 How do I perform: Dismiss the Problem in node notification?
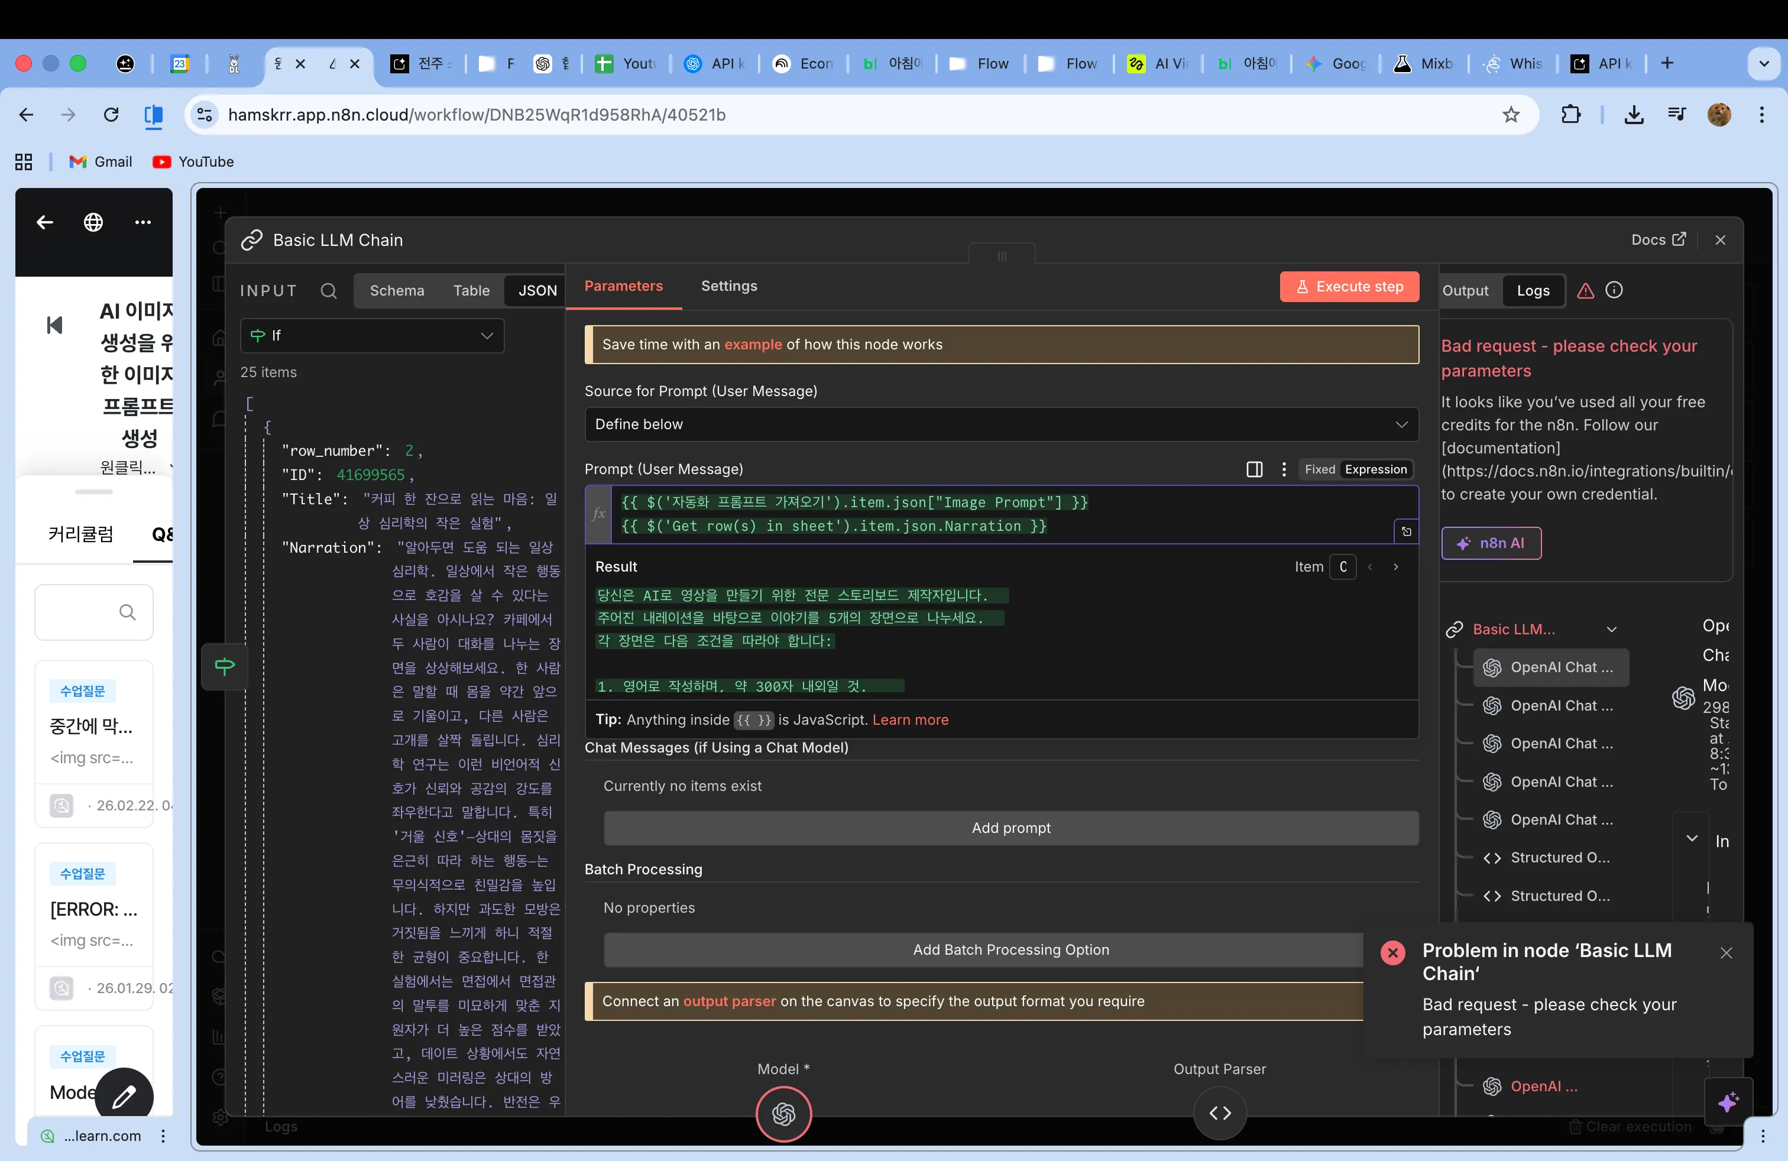tap(1726, 952)
